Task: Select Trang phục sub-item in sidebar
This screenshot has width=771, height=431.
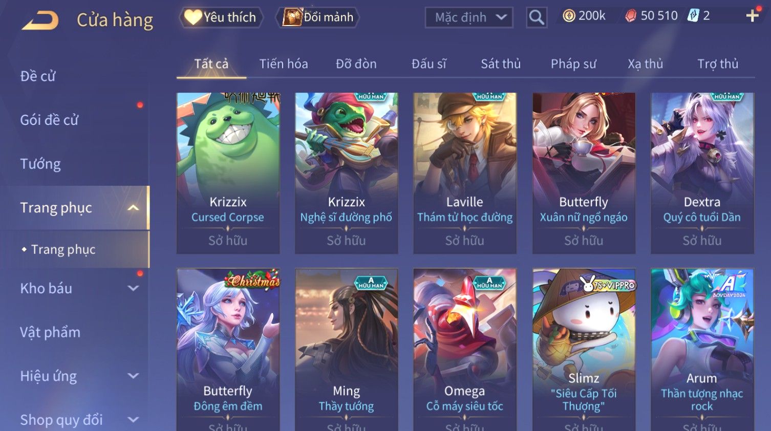Action: pyautogui.click(x=63, y=249)
